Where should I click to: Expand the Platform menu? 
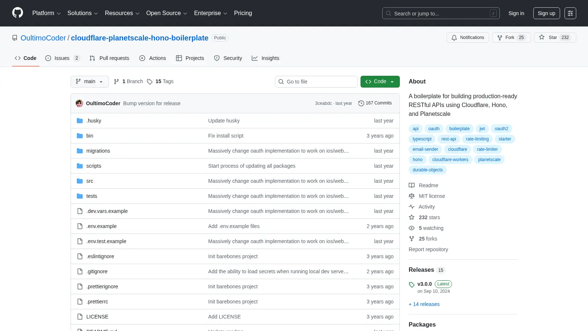pos(46,13)
